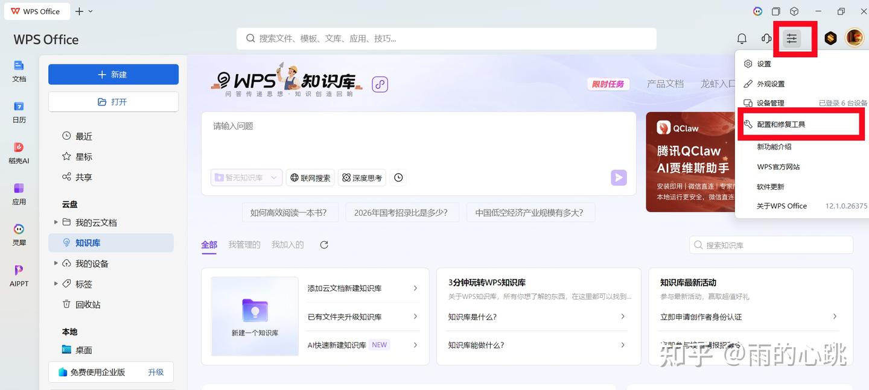The height and width of the screenshot is (390, 869).
Task: Click the colorful icon in the title bar
Action: tap(758, 11)
